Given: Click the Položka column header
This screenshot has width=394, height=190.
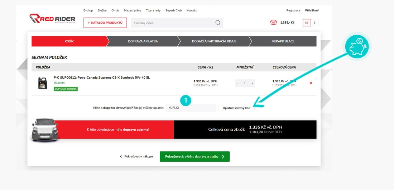Looking at the screenshot, I should [x=43, y=67].
